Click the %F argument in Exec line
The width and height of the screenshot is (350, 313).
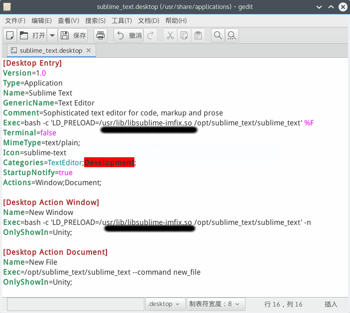[309, 123]
